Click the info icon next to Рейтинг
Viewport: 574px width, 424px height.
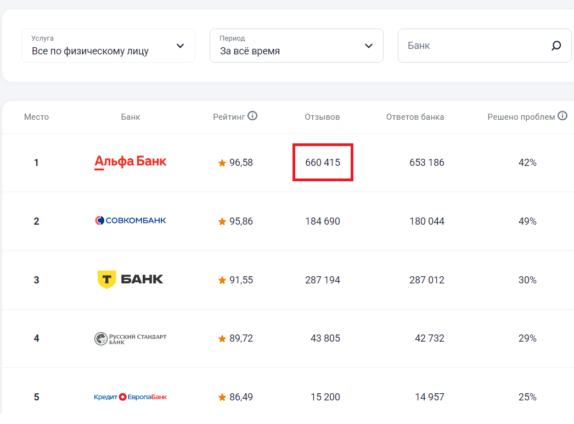(x=252, y=116)
